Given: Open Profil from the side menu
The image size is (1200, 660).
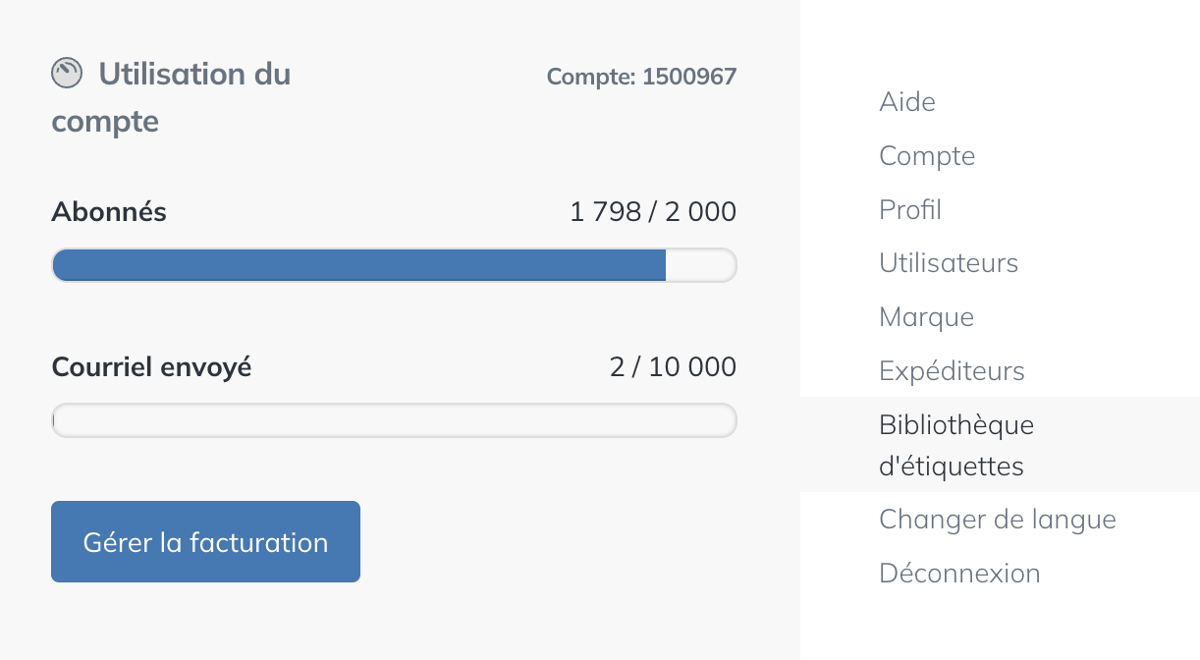Looking at the screenshot, I should tap(910, 210).
